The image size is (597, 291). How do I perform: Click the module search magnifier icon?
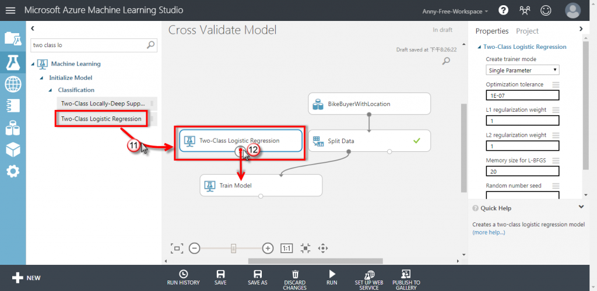[x=151, y=45]
